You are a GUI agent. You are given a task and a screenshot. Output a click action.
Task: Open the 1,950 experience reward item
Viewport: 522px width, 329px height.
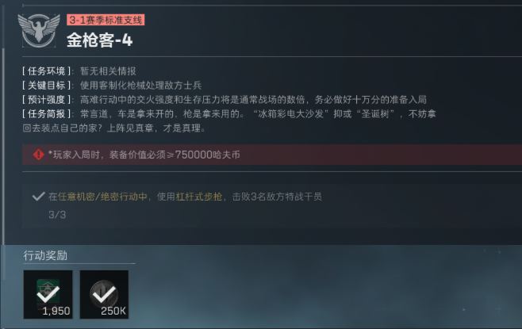pos(48,294)
